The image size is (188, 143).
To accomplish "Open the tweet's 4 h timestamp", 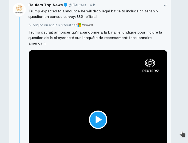I will tap(92, 5).
